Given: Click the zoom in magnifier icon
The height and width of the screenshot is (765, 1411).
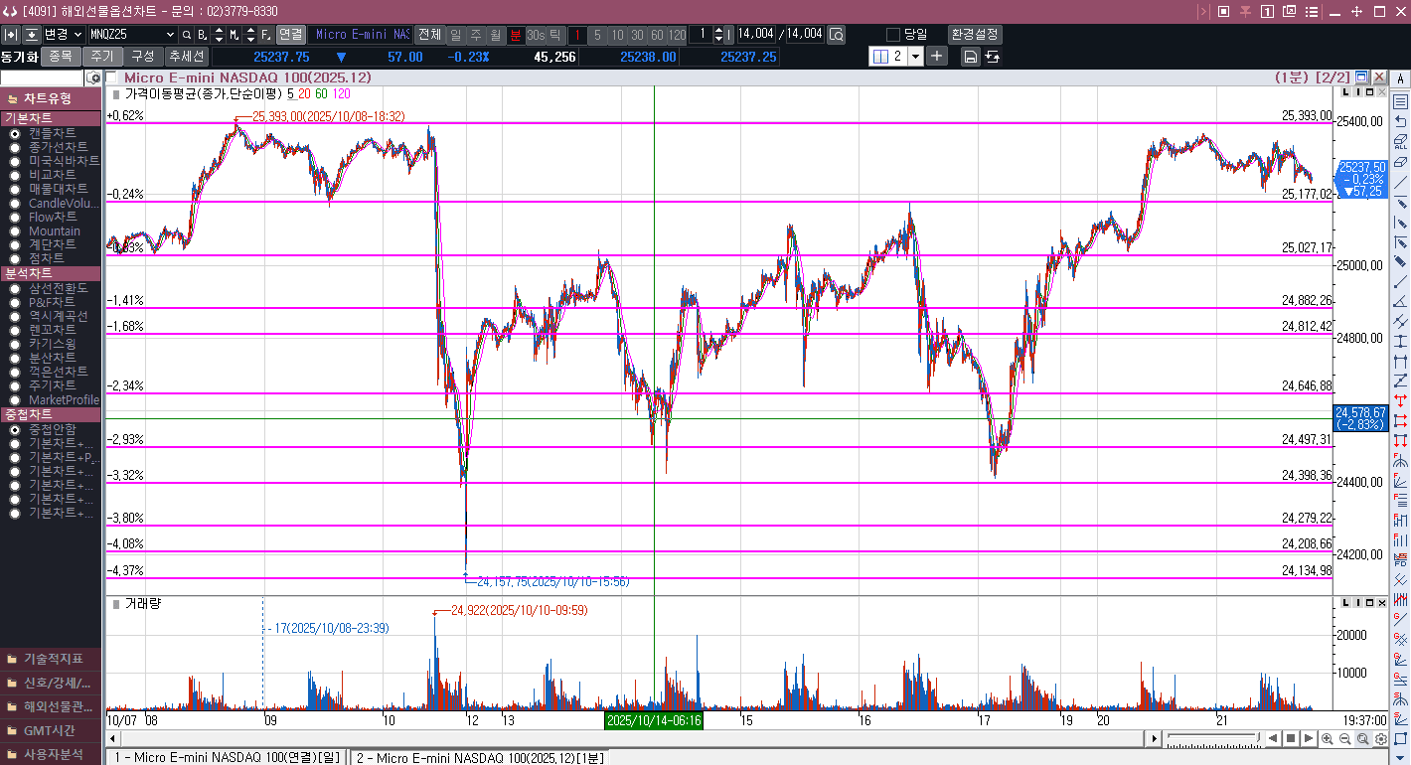Looking at the screenshot, I should [x=1330, y=738].
